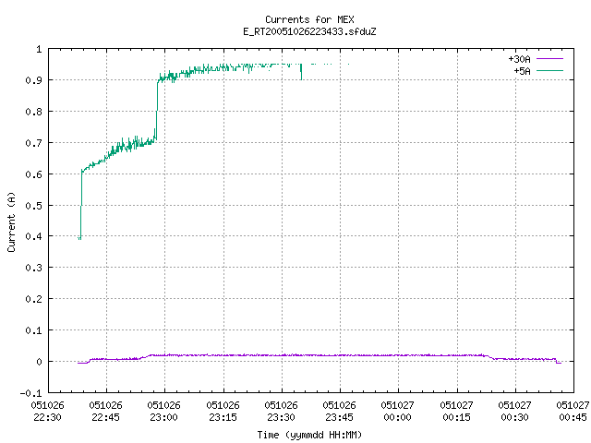Click the x-axis tick label 051027 00:15
The width and height of the screenshot is (591, 443).
pos(457,412)
